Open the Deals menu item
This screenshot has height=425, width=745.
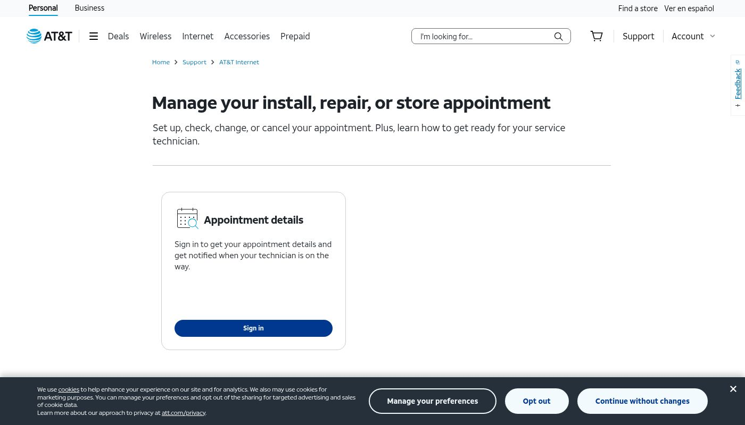click(118, 36)
